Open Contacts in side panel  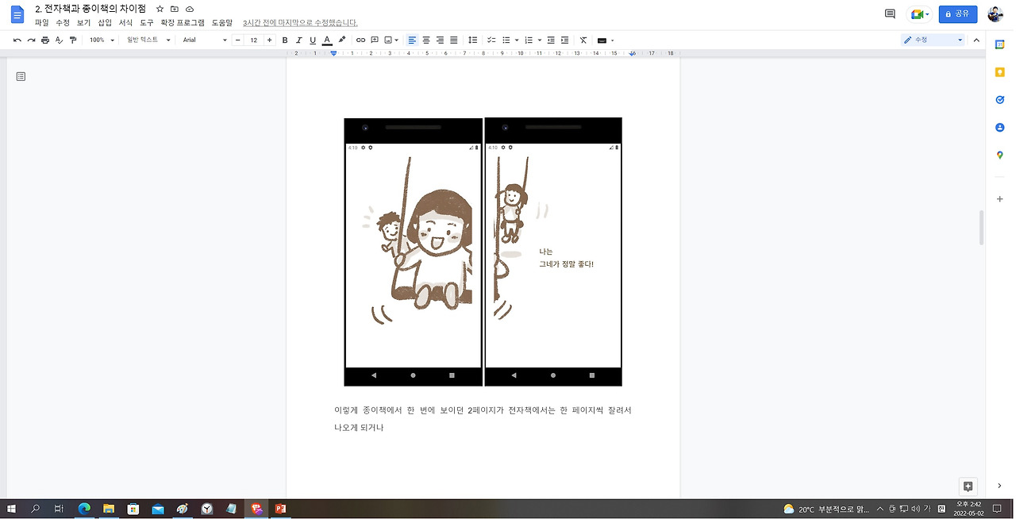[x=1000, y=128]
